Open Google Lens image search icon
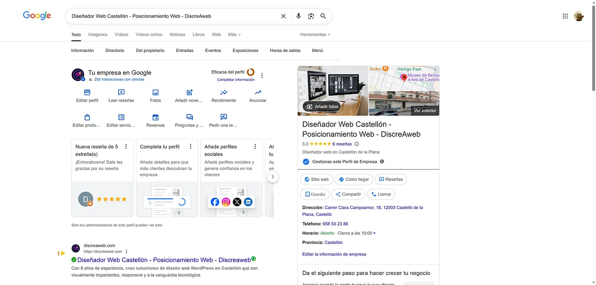Viewport: 596px width, 285px height. tap(311, 16)
